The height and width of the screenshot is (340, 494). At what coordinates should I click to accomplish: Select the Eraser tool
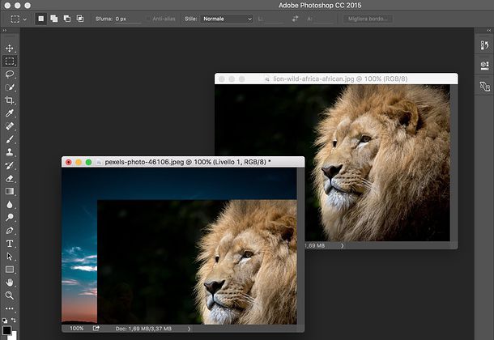10,178
